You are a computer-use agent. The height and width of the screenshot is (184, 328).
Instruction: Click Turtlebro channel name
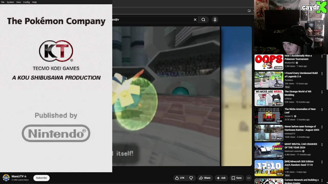pyautogui.click(x=289, y=80)
